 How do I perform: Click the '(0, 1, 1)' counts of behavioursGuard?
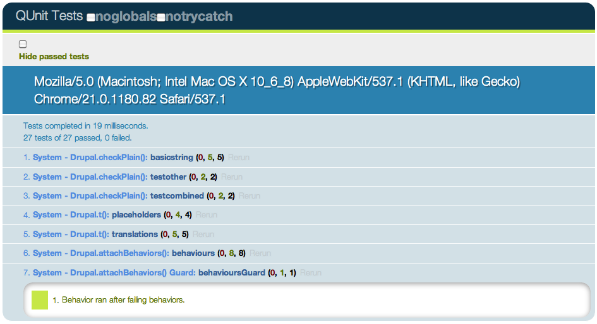282,272
